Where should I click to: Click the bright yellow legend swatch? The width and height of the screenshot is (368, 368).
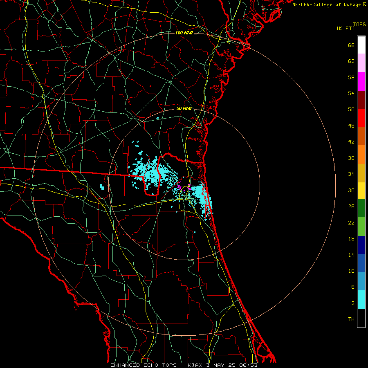click(x=361, y=191)
